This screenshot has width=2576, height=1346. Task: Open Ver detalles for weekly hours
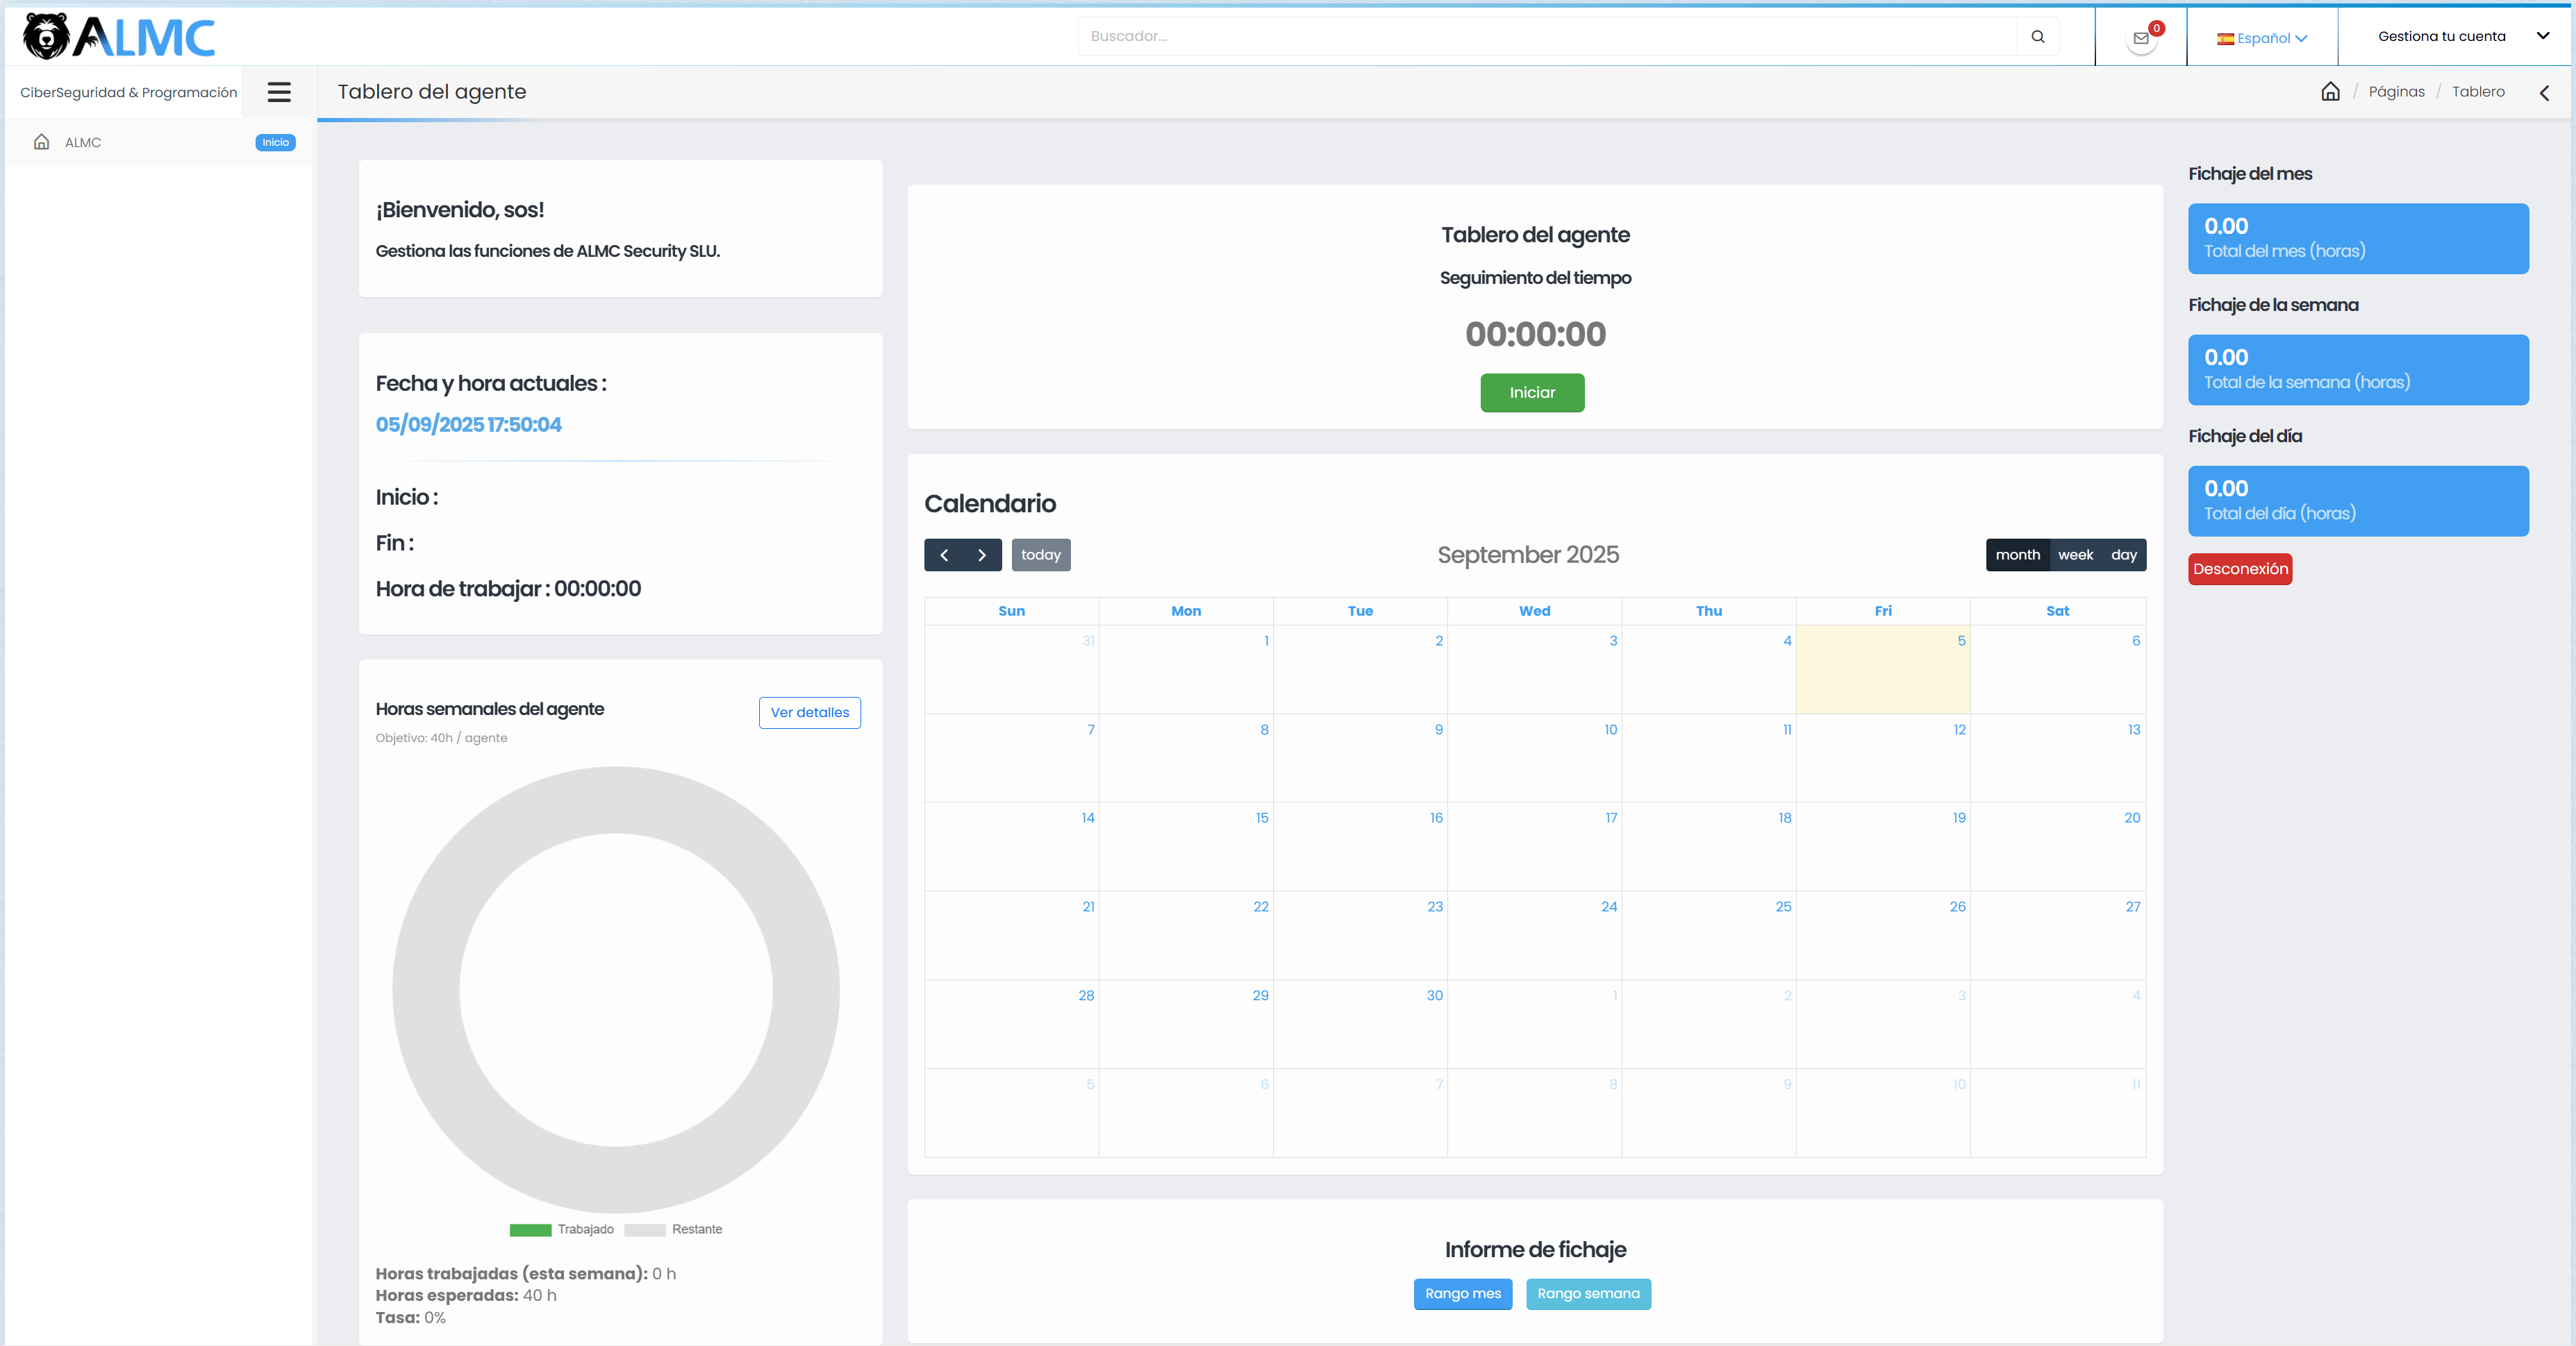[x=809, y=712]
